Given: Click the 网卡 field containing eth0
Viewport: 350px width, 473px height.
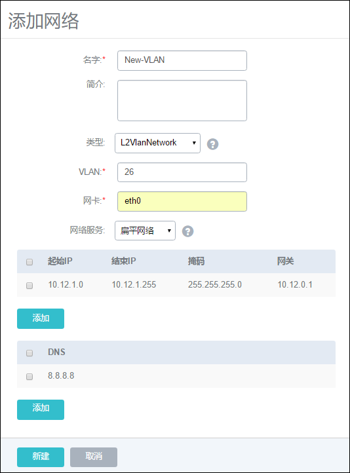Looking at the screenshot, I should [x=182, y=201].
